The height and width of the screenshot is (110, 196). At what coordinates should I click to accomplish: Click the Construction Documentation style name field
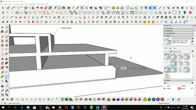[x=181, y=38]
